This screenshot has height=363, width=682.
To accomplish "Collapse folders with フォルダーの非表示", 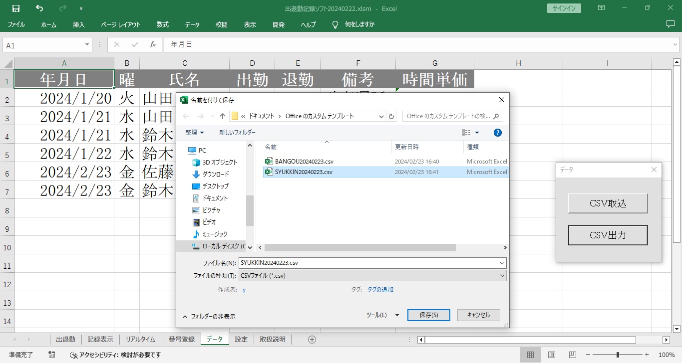I will [x=209, y=316].
